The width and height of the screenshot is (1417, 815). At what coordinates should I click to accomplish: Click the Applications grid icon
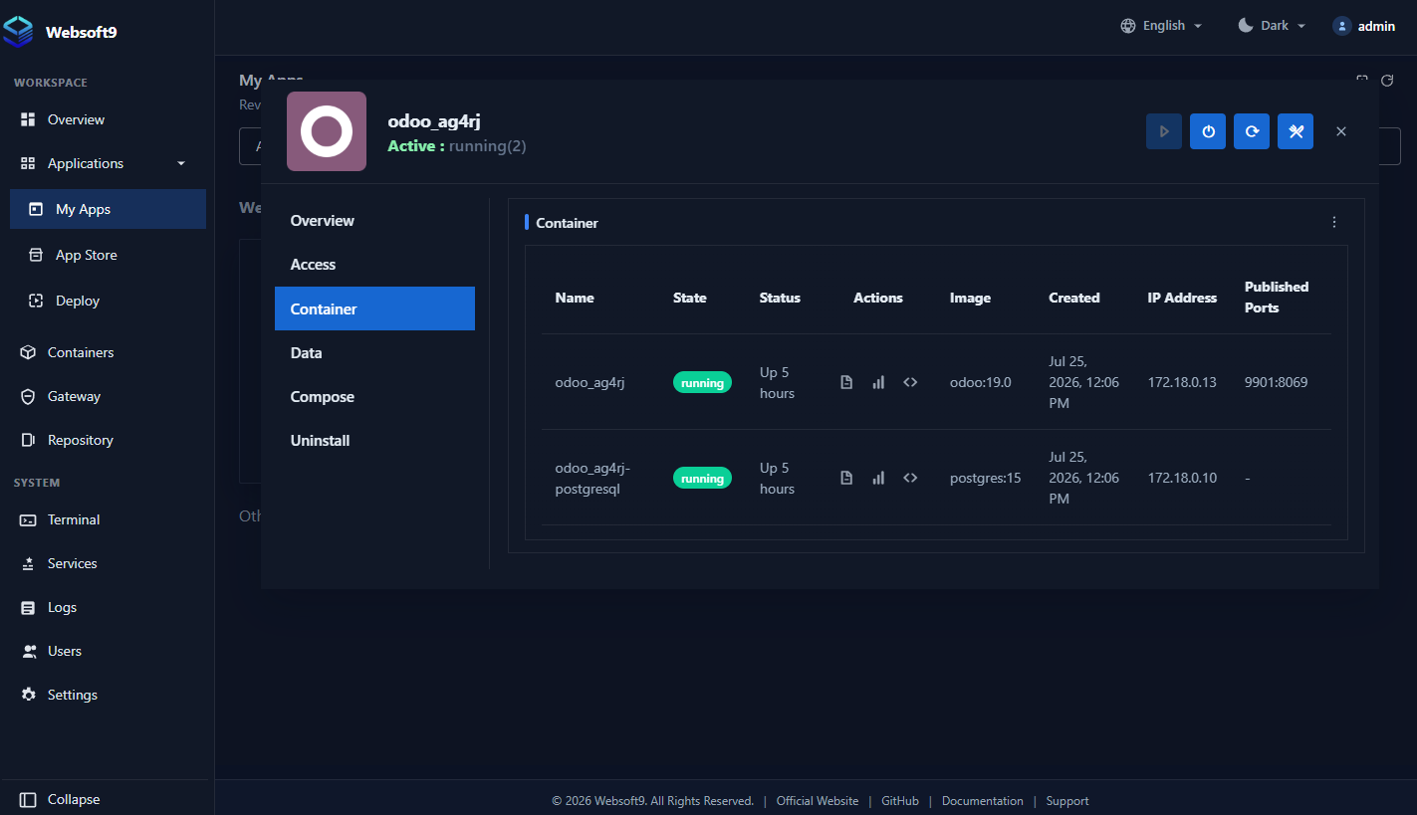coord(28,163)
